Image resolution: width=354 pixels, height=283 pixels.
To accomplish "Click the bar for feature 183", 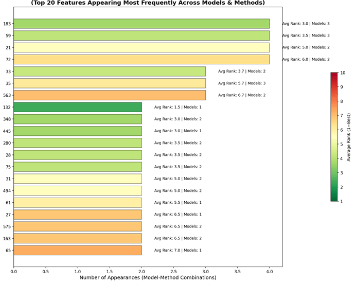I will tap(141, 24).
